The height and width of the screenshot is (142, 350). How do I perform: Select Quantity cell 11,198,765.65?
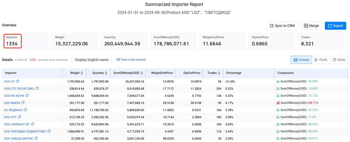(99, 110)
